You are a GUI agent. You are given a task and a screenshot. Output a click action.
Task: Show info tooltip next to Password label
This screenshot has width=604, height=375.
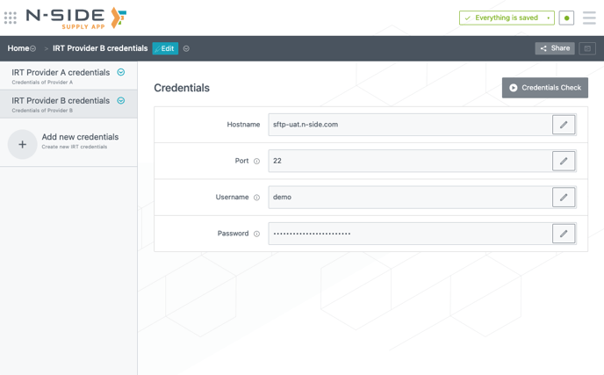click(257, 234)
